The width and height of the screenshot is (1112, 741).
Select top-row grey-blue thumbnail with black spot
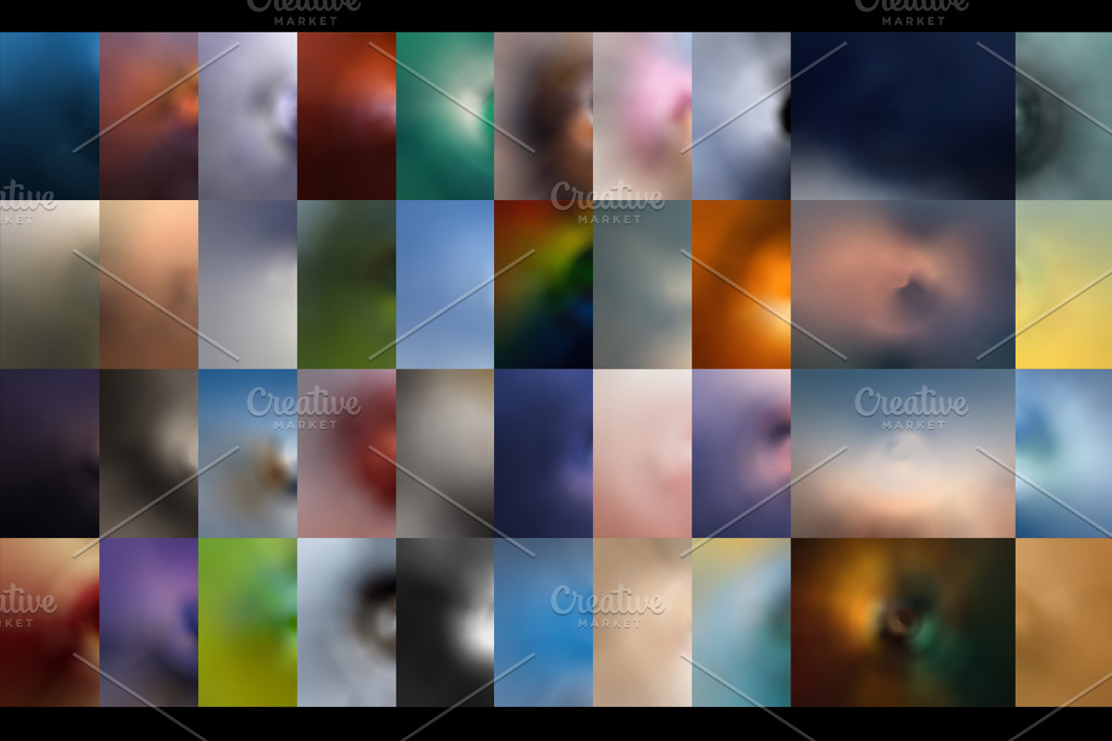click(x=741, y=116)
